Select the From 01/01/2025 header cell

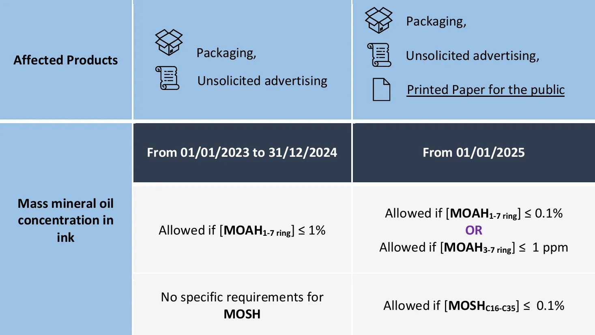[x=474, y=152]
